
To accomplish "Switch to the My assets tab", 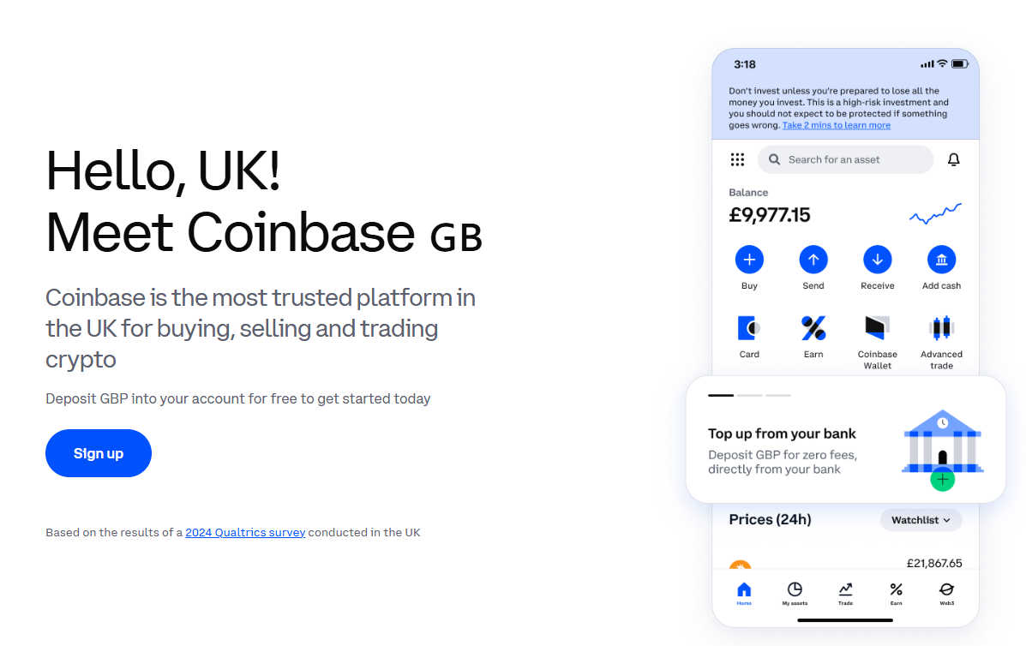I will (795, 594).
